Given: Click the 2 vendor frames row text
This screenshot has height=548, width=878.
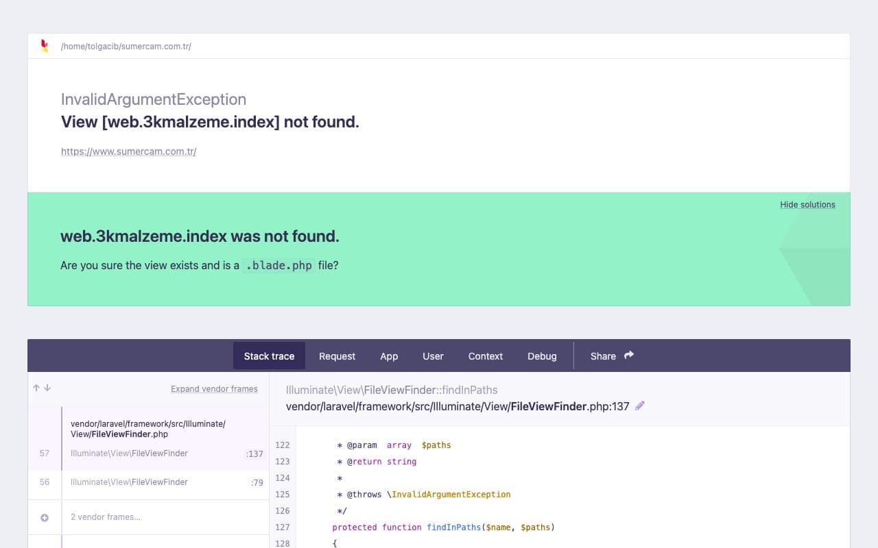Looking at the screenshot, I should 106,517.
